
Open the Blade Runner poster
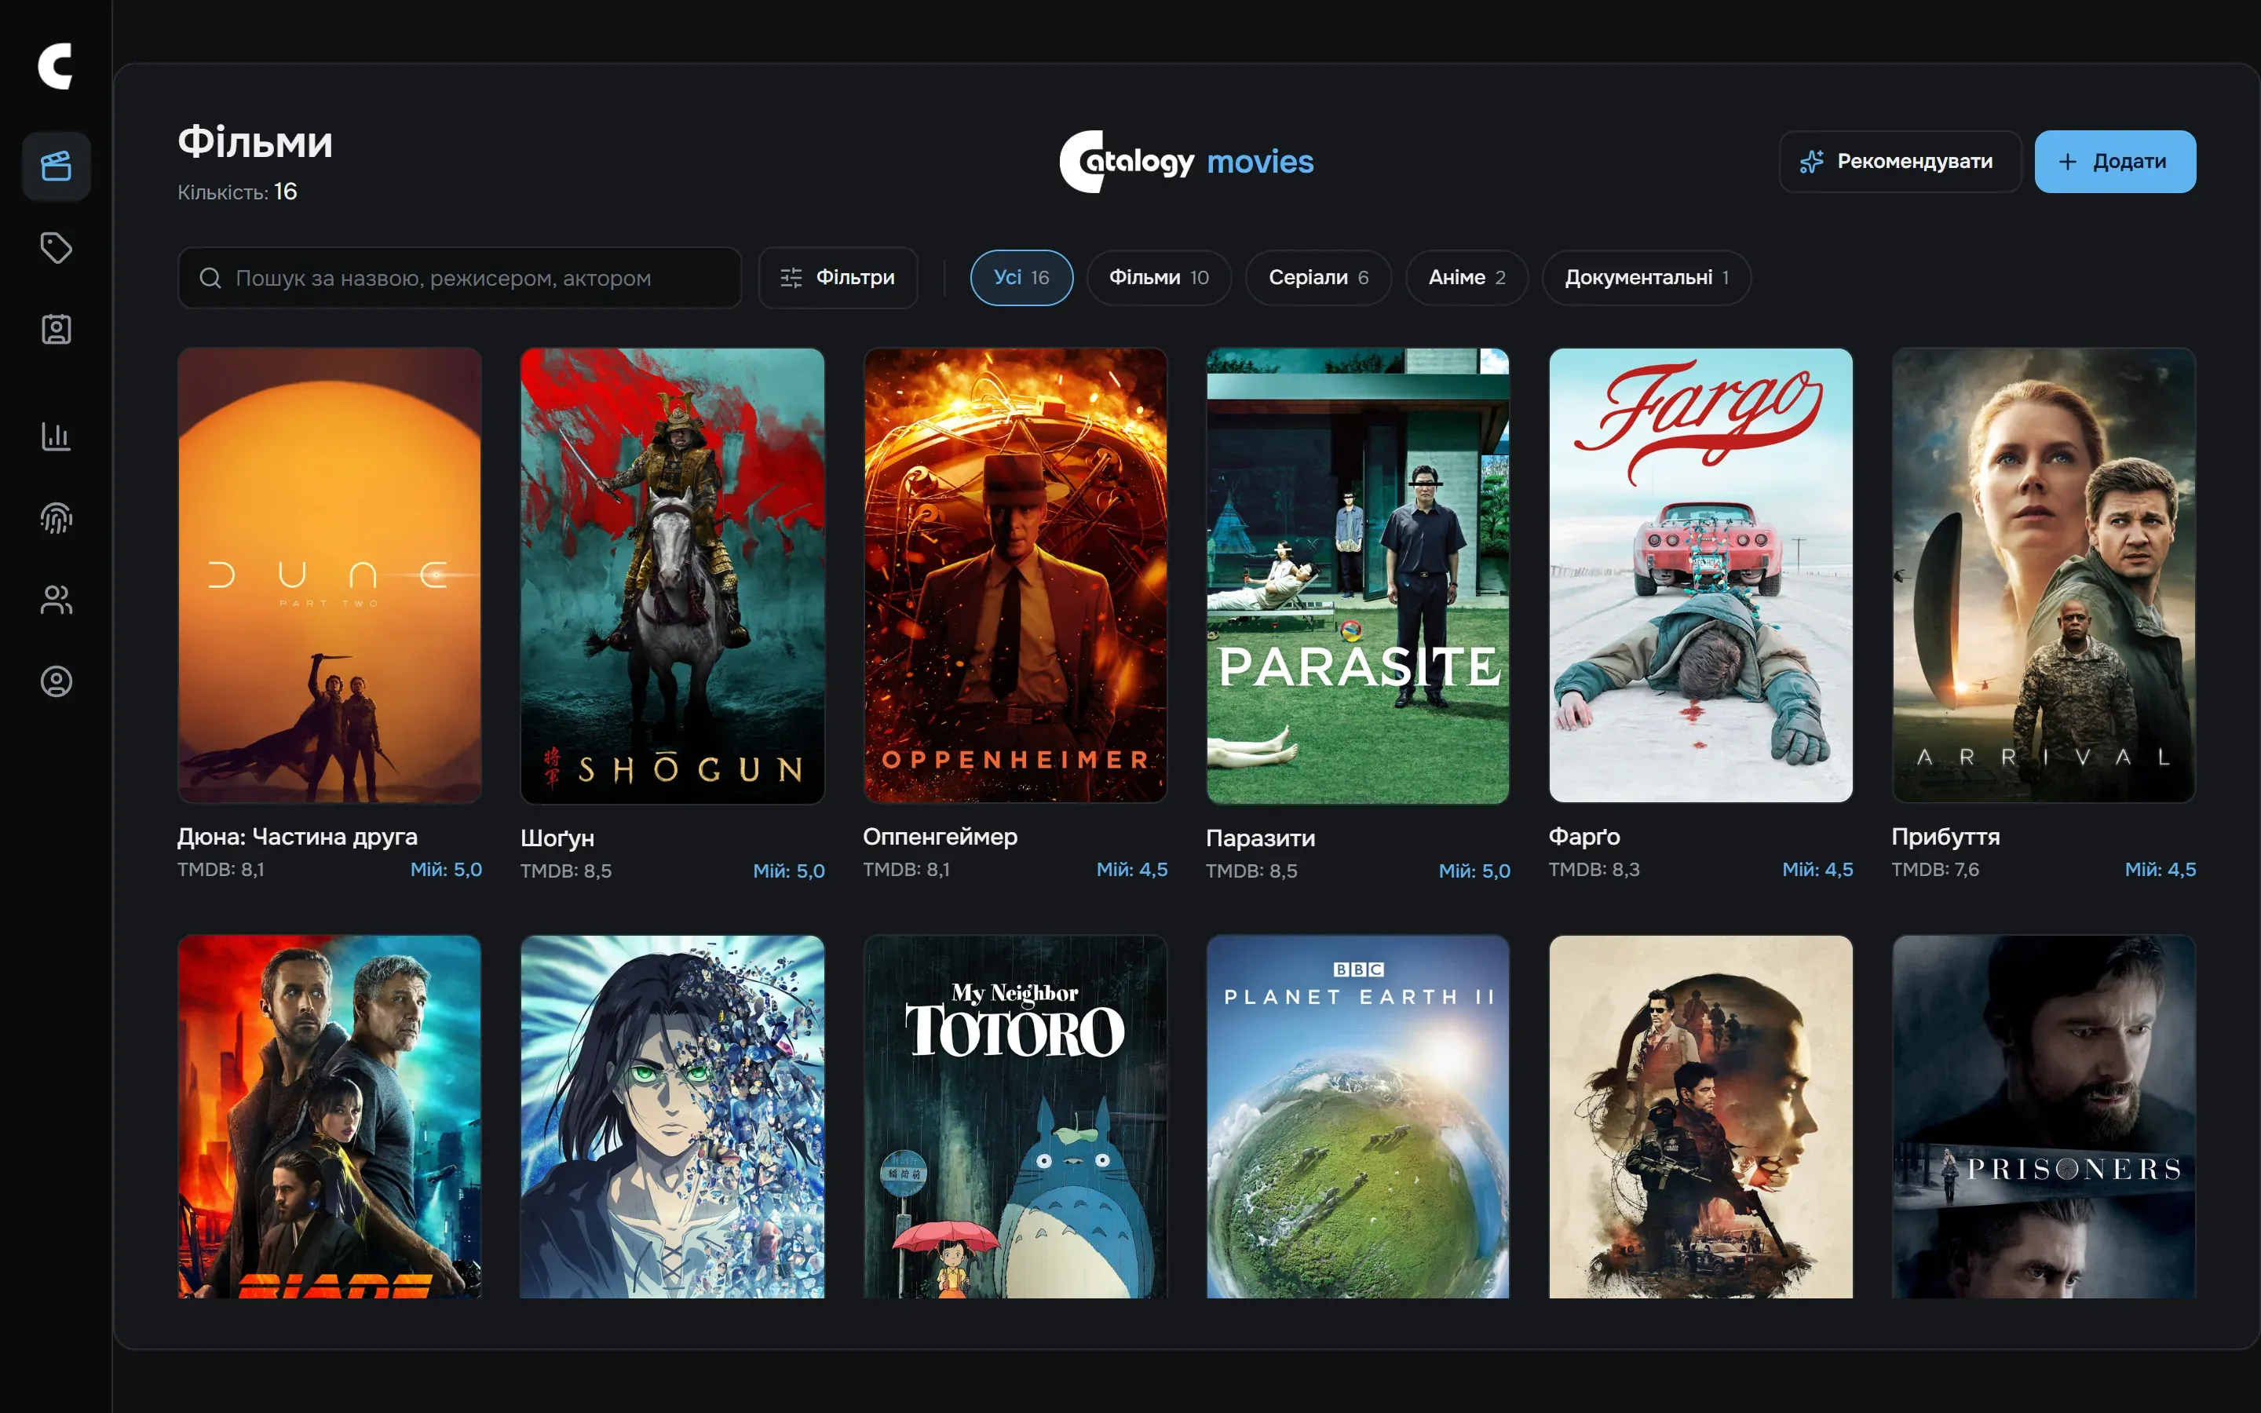[330, 1115]
